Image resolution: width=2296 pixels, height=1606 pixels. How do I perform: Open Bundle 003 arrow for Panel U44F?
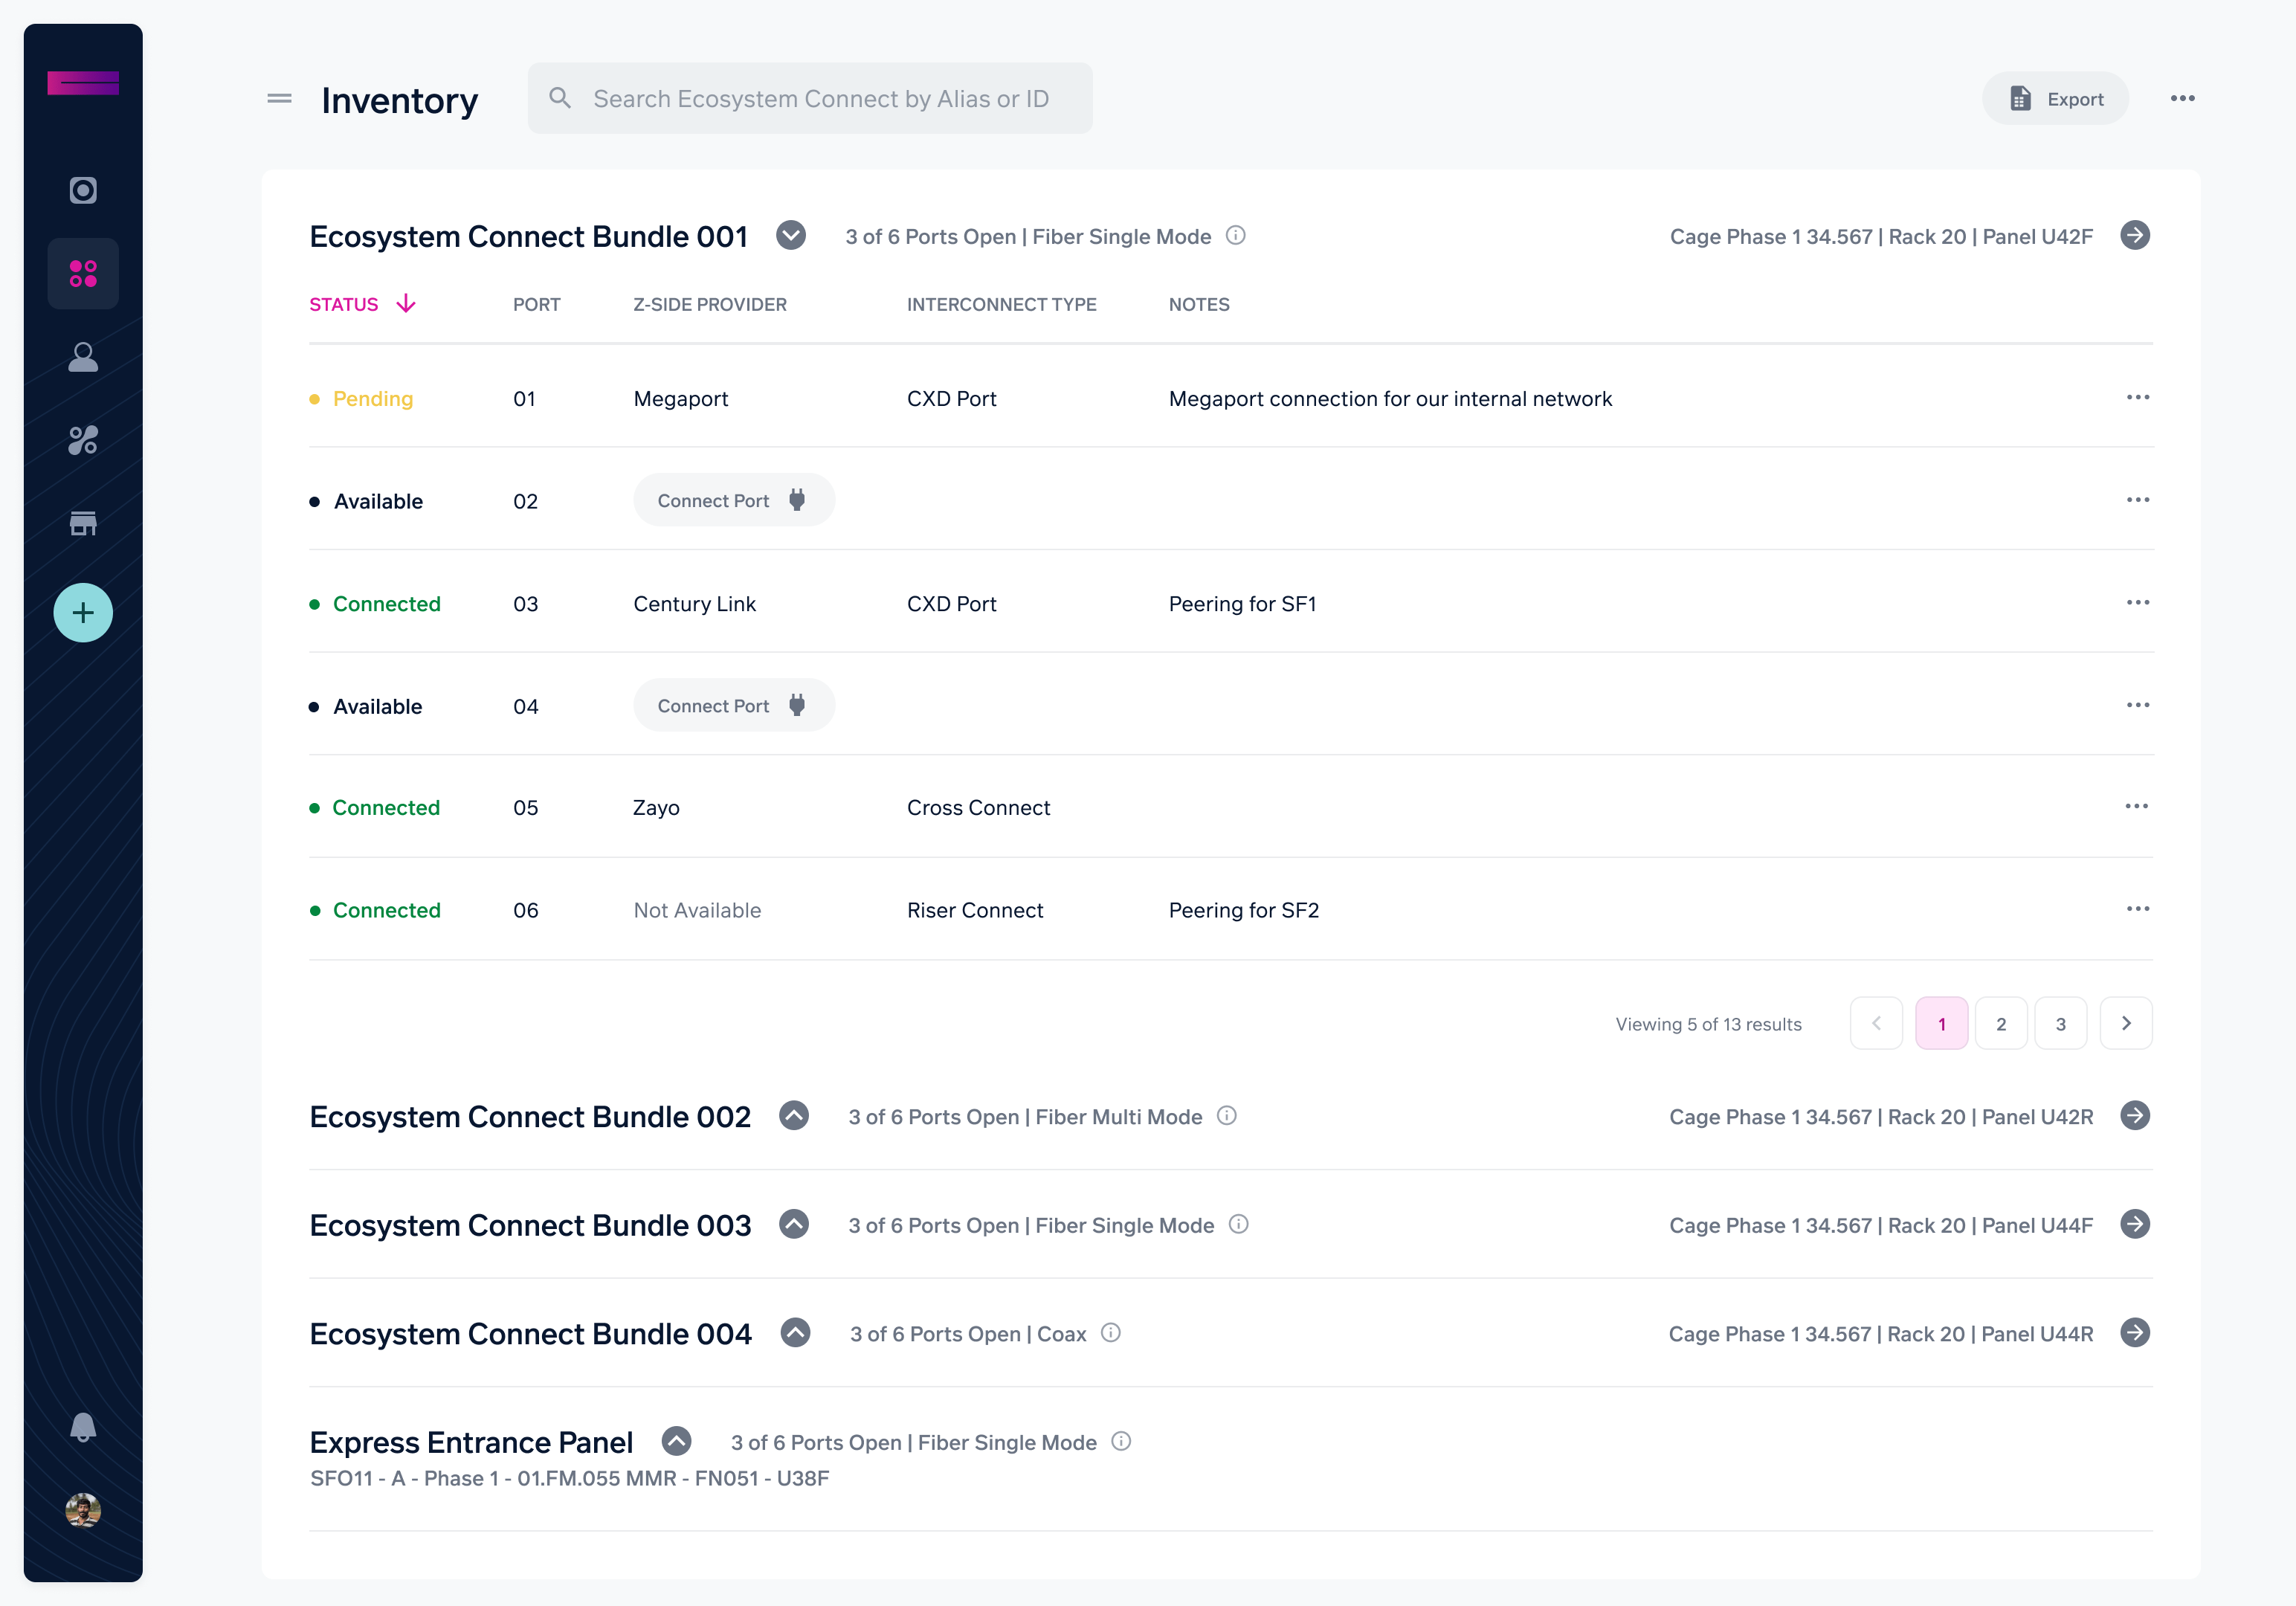[x=2135, y=1224]
